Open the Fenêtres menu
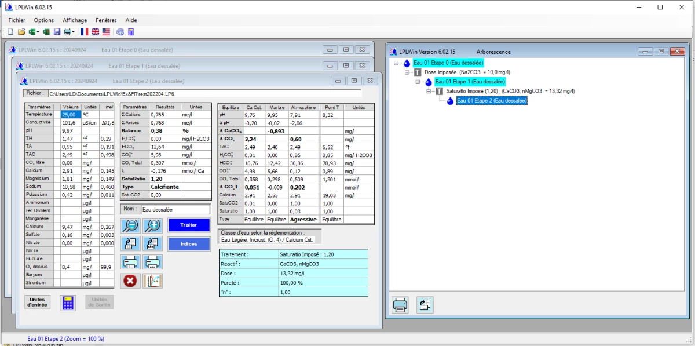 coord(106,20)
